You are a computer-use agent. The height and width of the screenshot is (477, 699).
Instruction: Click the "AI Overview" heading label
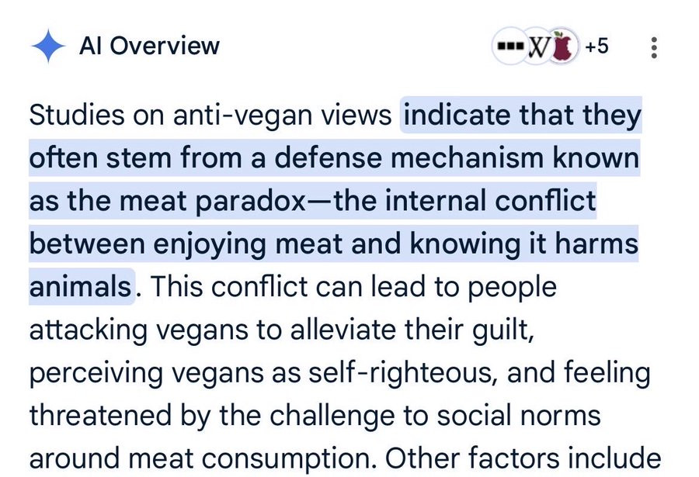(x=149, y=47)
